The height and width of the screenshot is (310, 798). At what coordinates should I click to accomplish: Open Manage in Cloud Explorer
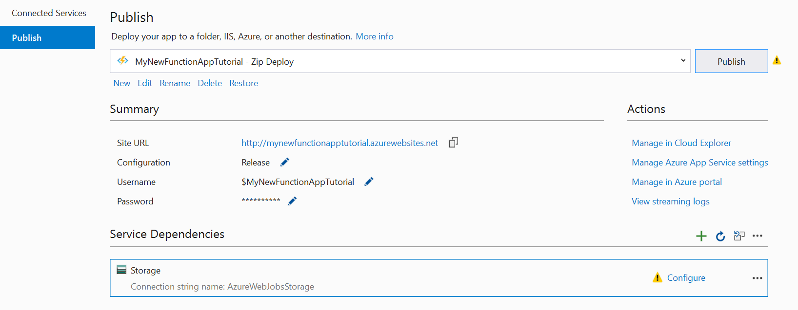681,143
